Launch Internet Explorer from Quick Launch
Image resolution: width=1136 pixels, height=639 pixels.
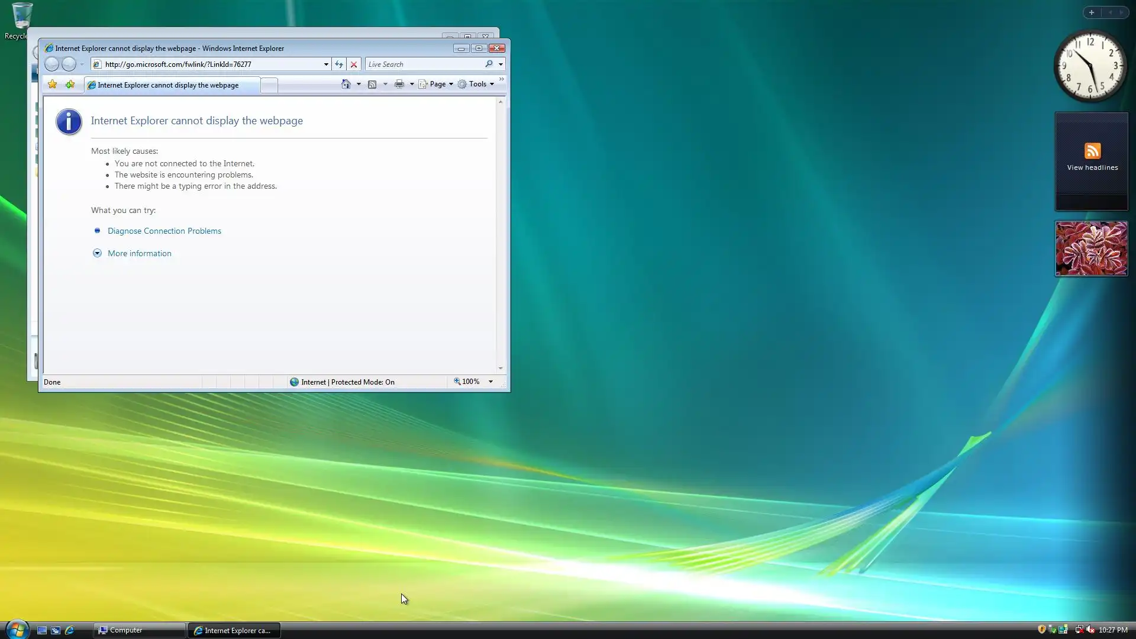pyautogui.click(x=69, y=630)
